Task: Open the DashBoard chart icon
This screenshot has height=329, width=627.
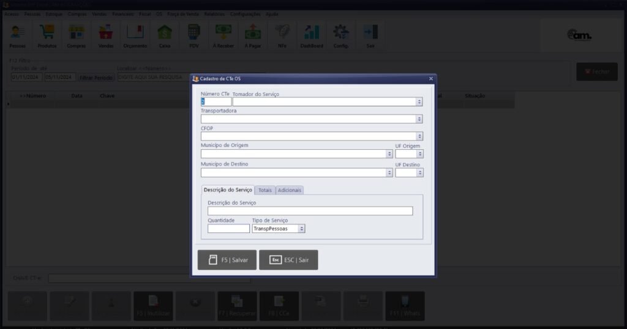Action: [312, 35]
